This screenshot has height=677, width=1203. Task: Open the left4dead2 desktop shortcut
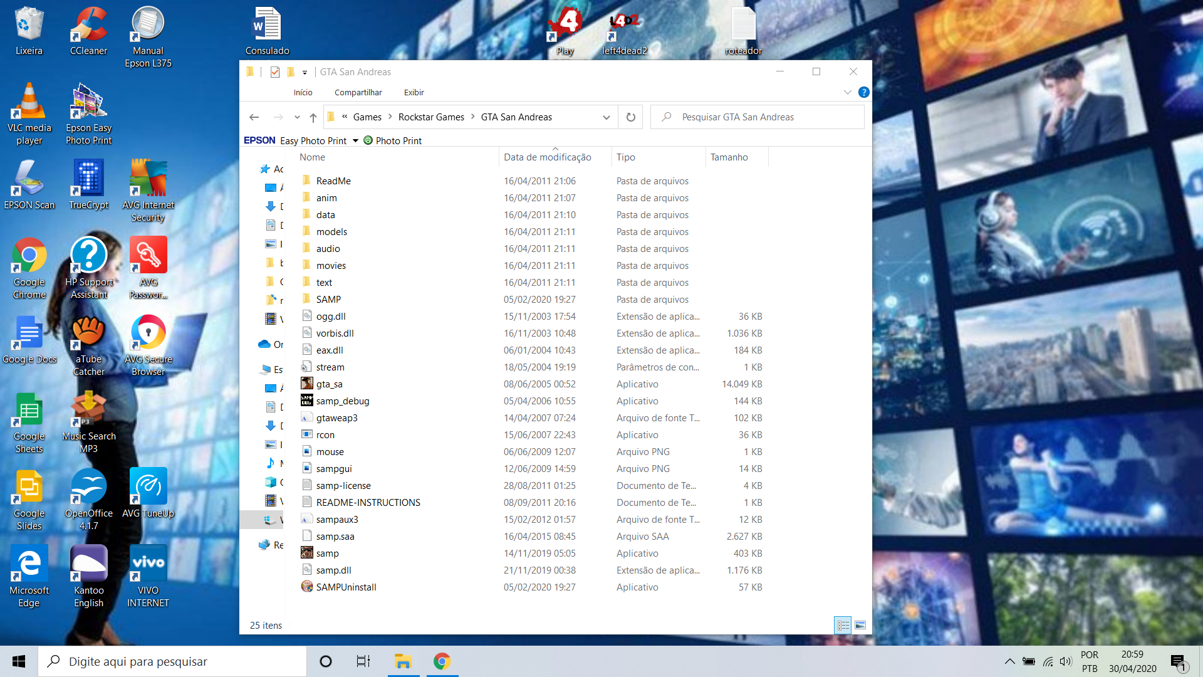624,31
